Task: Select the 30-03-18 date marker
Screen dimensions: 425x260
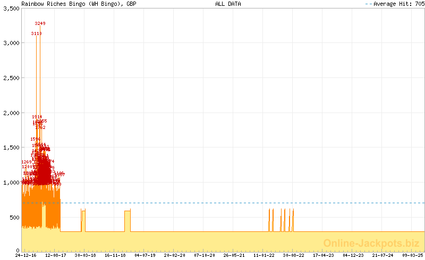Action: click(x=85, y=255)
